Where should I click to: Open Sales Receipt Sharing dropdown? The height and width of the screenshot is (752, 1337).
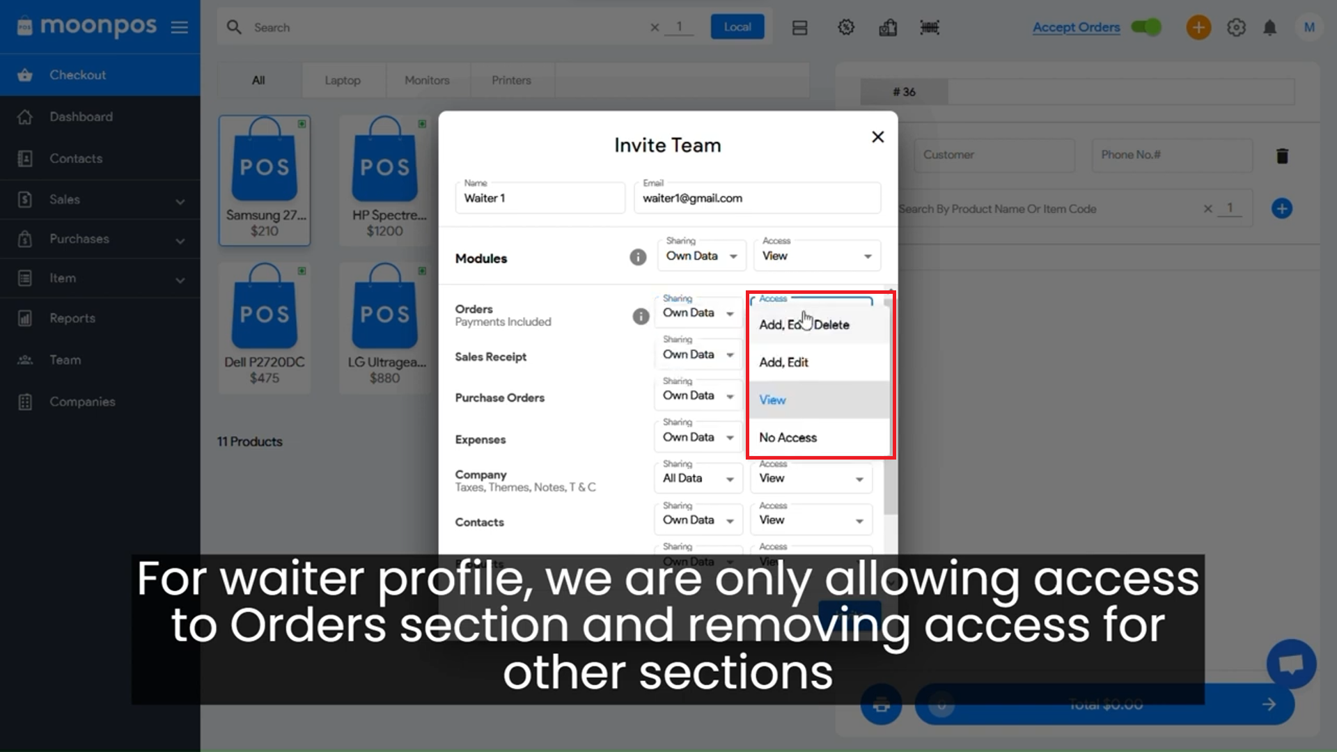tap(698, 354)
